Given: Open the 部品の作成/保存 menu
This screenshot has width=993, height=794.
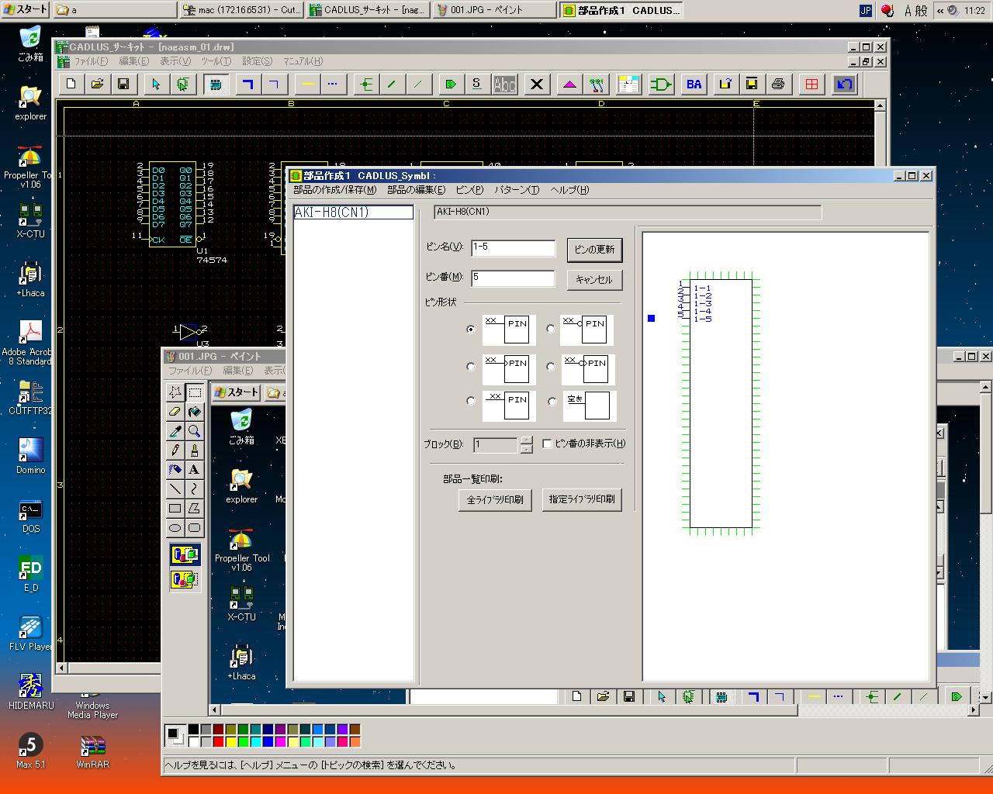Looking at the screenshot, I should (334, 190).
